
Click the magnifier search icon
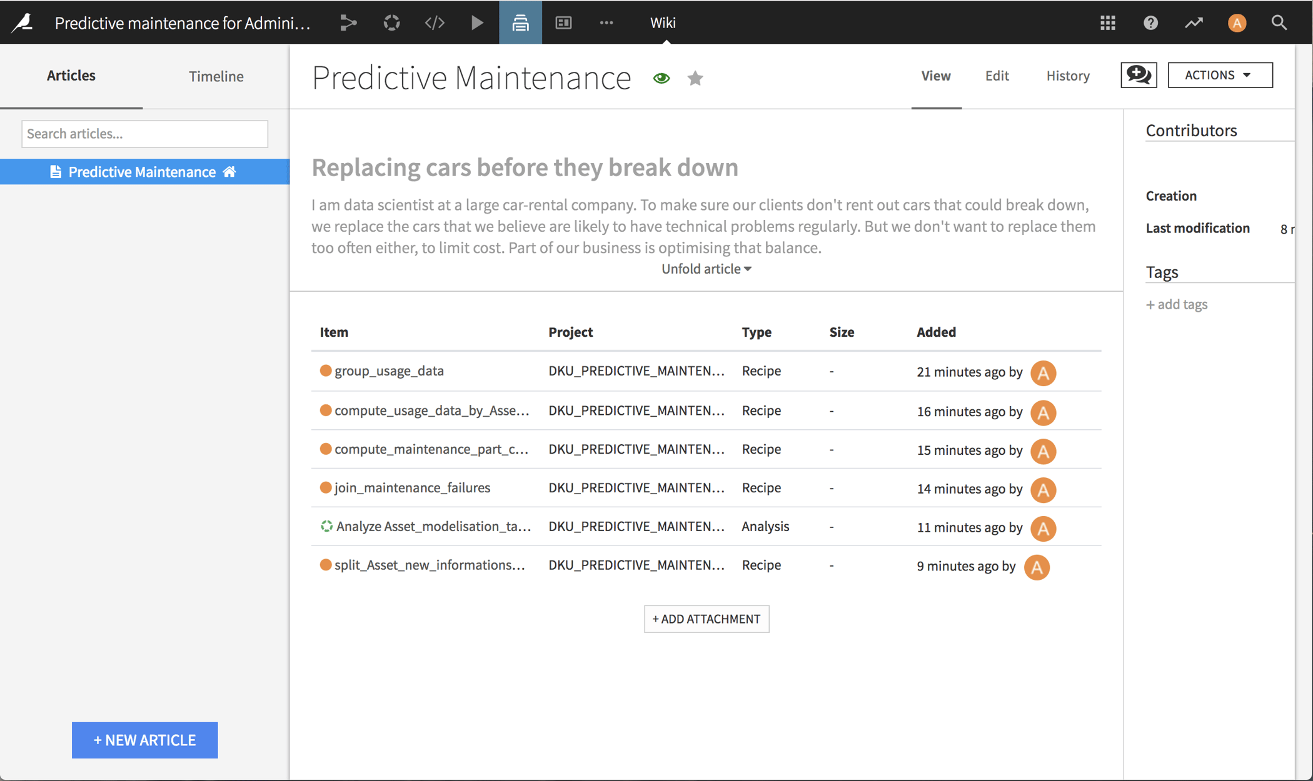point(1279,23)
